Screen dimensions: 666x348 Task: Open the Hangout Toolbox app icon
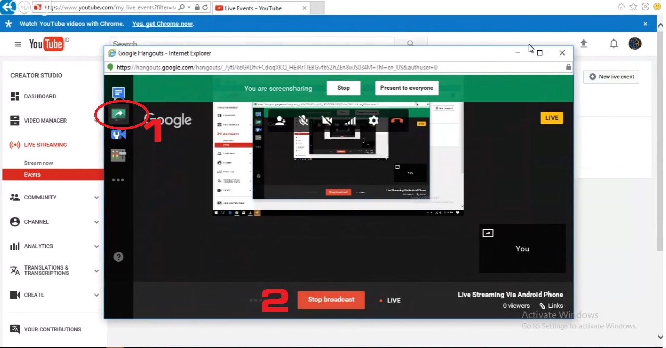tap(119, 134)
